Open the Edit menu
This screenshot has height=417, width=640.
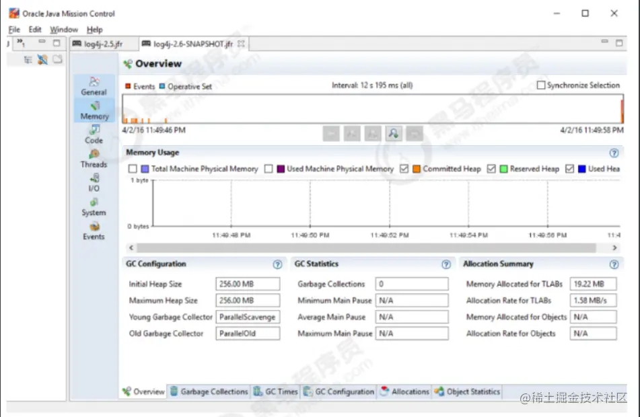click(x=35, y=30)
